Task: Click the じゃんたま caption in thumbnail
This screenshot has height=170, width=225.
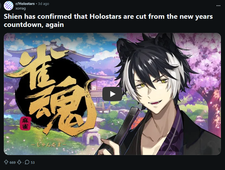Action: [49, 145]
